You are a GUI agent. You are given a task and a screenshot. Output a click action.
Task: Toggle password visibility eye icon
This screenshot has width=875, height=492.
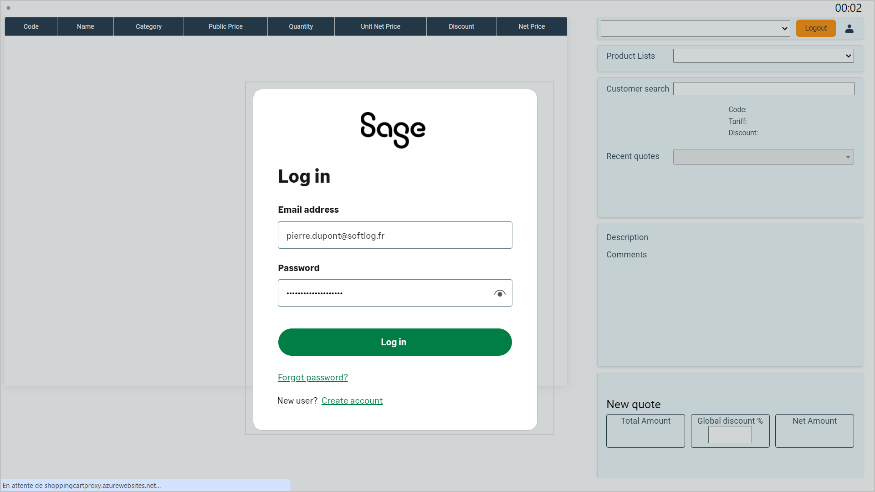tap(500, 293)
